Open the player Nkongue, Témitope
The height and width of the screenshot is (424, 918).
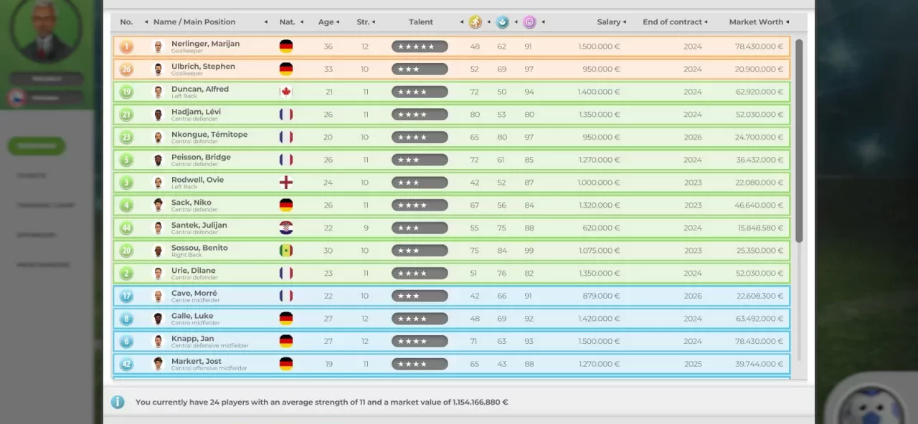pyautogui.click(x=209, y=135)
